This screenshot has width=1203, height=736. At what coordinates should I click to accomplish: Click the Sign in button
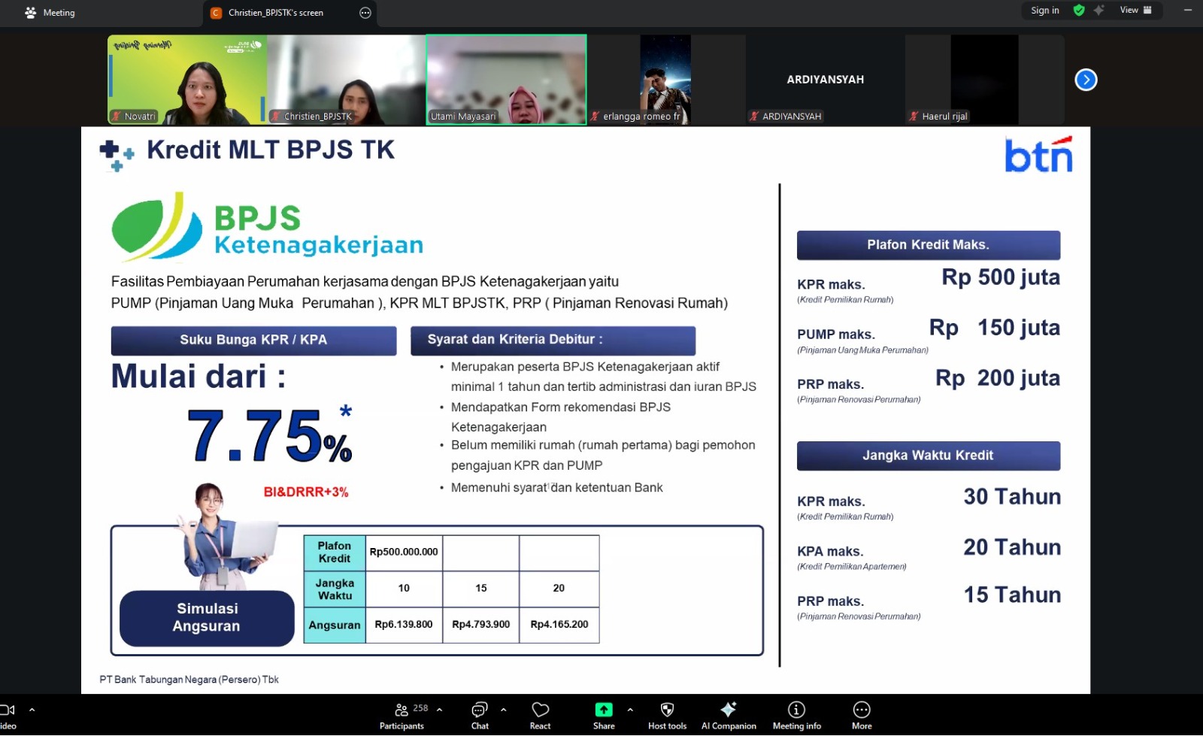coord(1044,11)
